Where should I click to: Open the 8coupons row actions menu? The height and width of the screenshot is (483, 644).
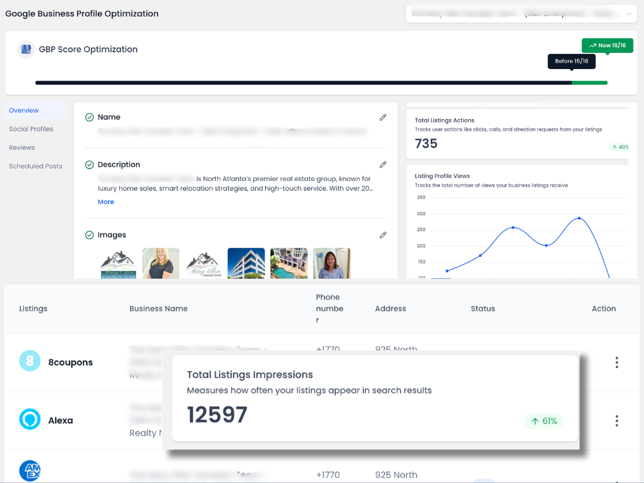pos(617,361)
